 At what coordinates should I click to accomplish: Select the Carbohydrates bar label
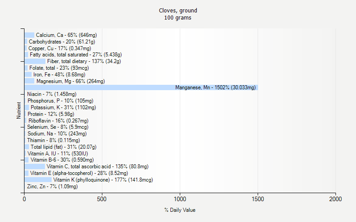[62, 42]
